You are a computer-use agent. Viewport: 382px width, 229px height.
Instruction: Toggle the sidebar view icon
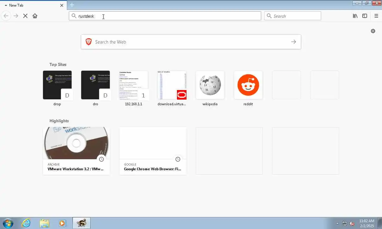click(x=365, y=16)
